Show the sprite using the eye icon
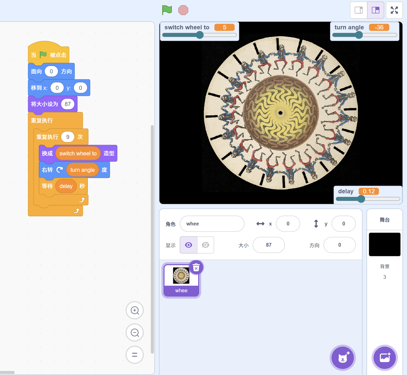 (x=189, y=245)
